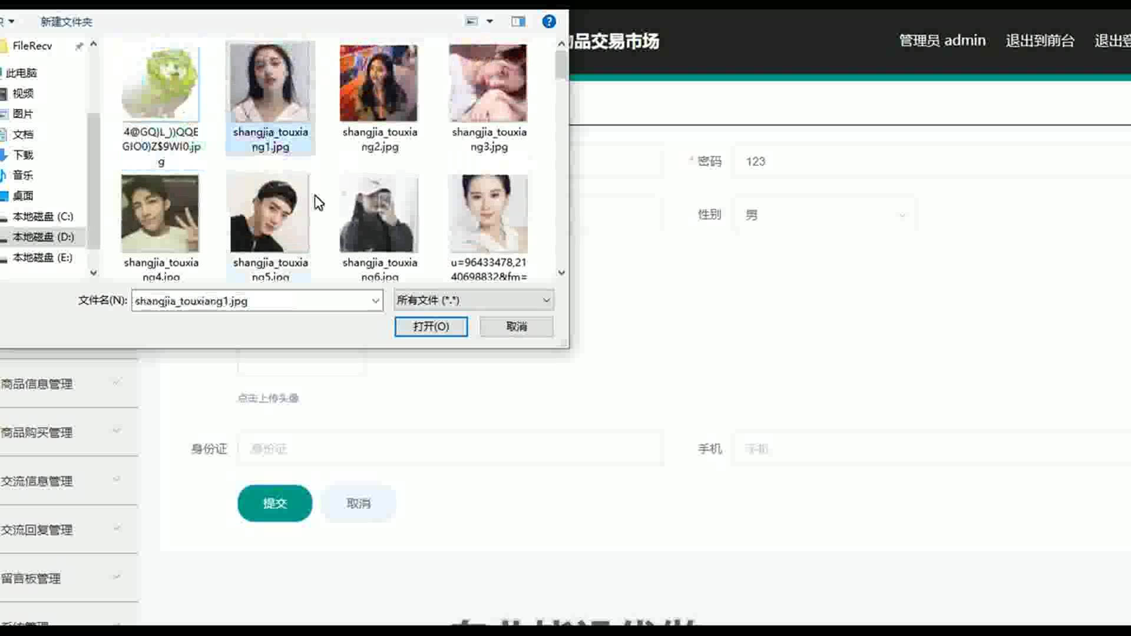Select the shangjia_touxiang2.jpg thumbnail
Viewport: 1131px width, 636px height.
coord(379,84)
